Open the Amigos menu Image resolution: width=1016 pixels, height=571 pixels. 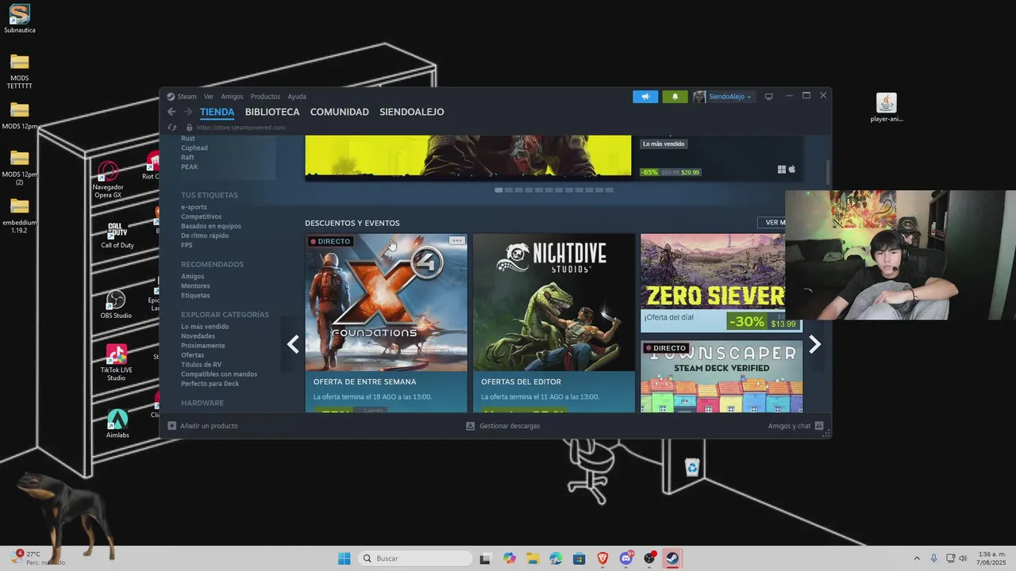[233, 97]
